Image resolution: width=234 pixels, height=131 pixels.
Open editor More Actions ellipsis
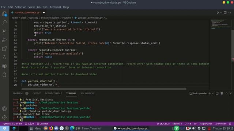230,13
